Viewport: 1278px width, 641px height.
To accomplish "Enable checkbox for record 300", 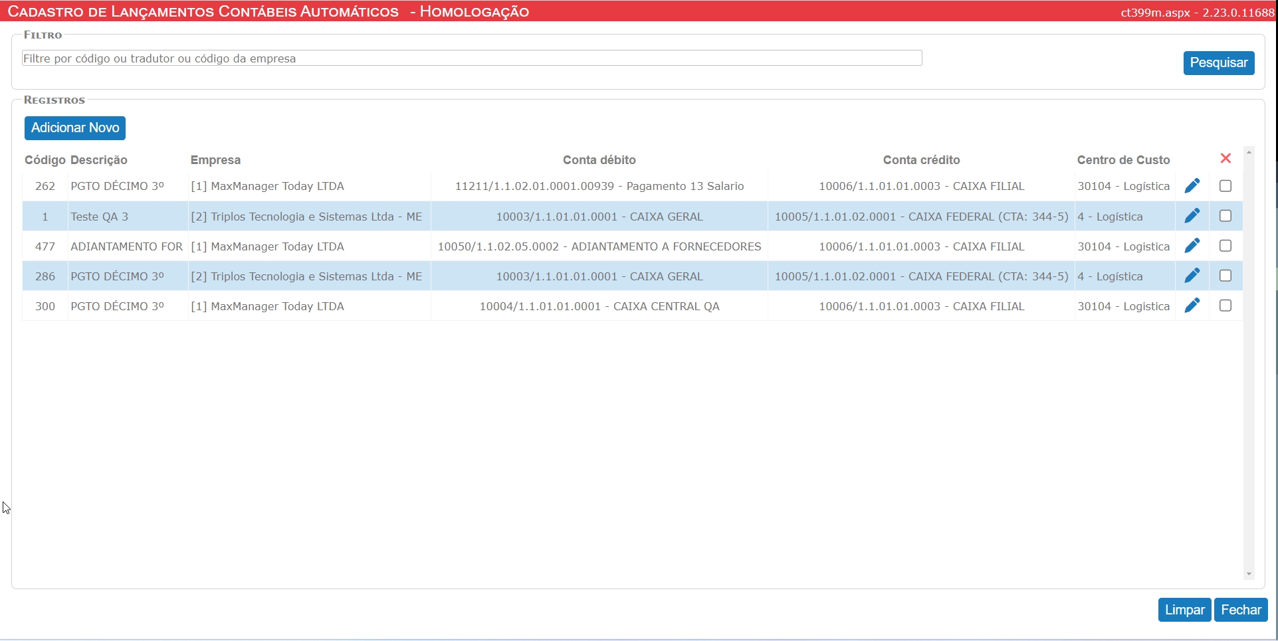I will tap(1225, 306).
